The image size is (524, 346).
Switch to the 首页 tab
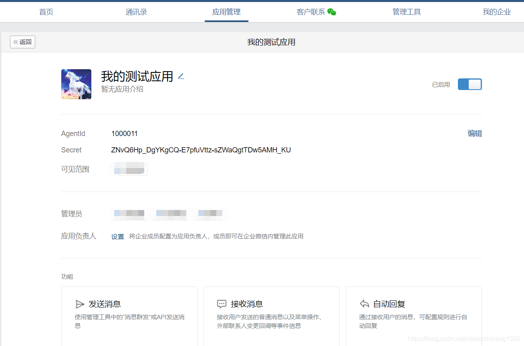[x=46, y=12]
